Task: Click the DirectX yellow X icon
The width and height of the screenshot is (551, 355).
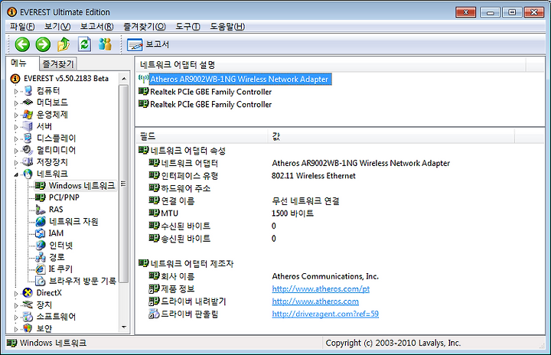Action: 28,293
